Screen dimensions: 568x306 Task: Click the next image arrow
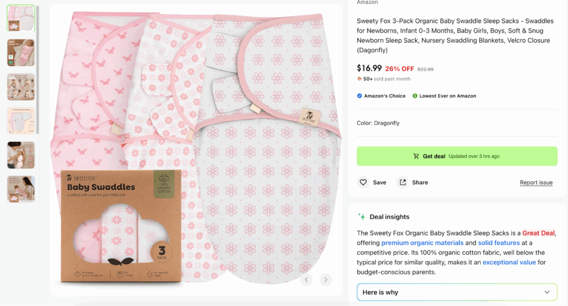point(326,280)
